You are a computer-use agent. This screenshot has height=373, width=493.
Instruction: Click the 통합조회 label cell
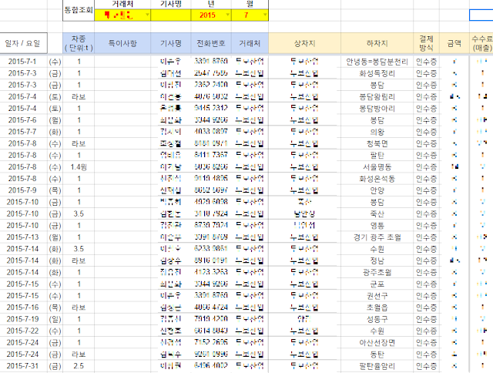coord(78,12)
